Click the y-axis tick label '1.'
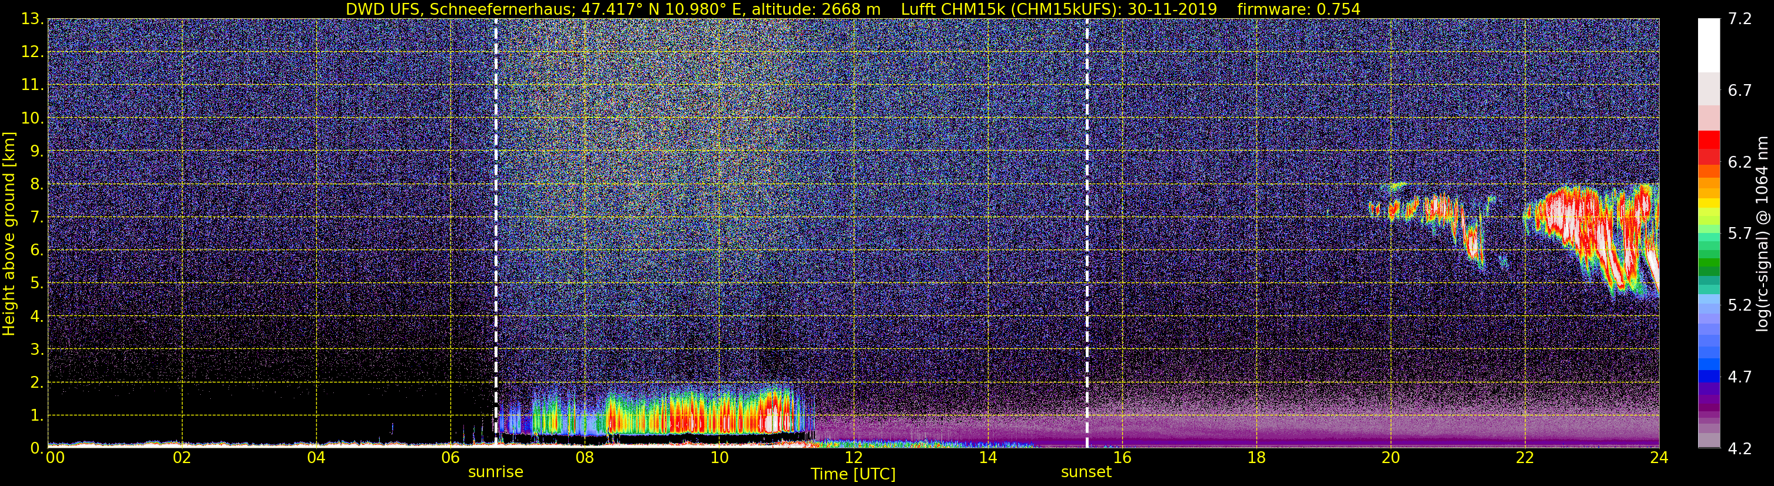Screen dimensions: 1774x486 [x=36, y=416]
